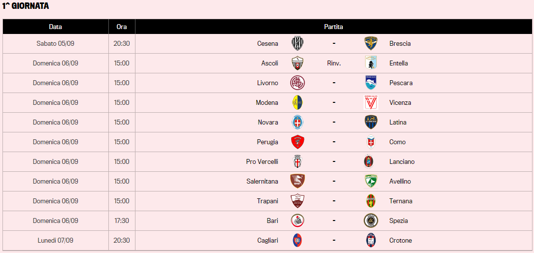Click the Avellino green crest

pyautogui.click(x=370, y=181)
